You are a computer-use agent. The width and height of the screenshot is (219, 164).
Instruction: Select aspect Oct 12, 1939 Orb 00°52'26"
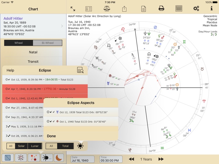[x=81, y=112]
